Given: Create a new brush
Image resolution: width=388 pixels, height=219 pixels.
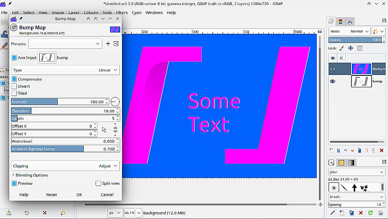Looking at the screenshot, I should pos(342,213).
